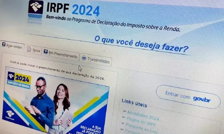Screen dimensions: 224x134
Task: Open the Novidades 2024 link
Action: (x=143, y=115)
